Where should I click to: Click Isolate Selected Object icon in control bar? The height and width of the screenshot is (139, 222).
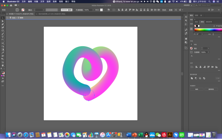coord(176,10)
